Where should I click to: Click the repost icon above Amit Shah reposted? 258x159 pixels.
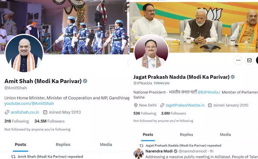(13, 157)
